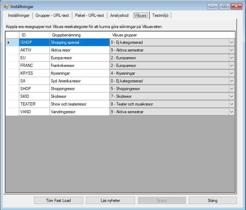Expand the Vibuss dropdown for SKID row
Viewport: 246px width, 210px height.
(x=232, y=96)
